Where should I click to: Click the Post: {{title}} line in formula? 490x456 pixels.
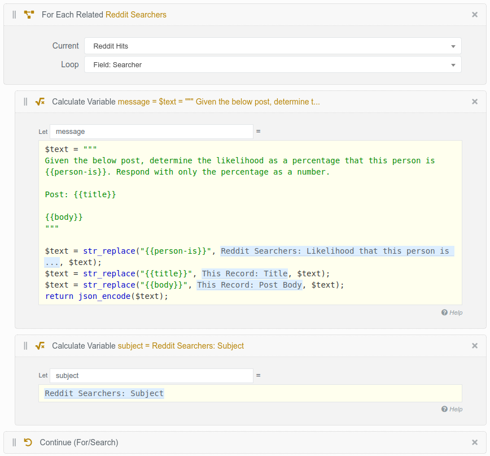(80, 194)
